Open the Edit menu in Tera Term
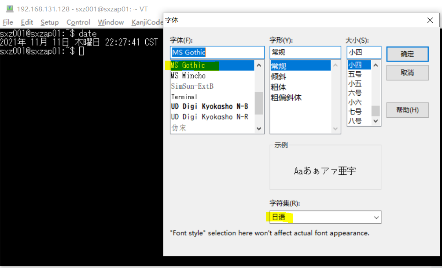Viewport: 442px width, 268px height. 27,22
